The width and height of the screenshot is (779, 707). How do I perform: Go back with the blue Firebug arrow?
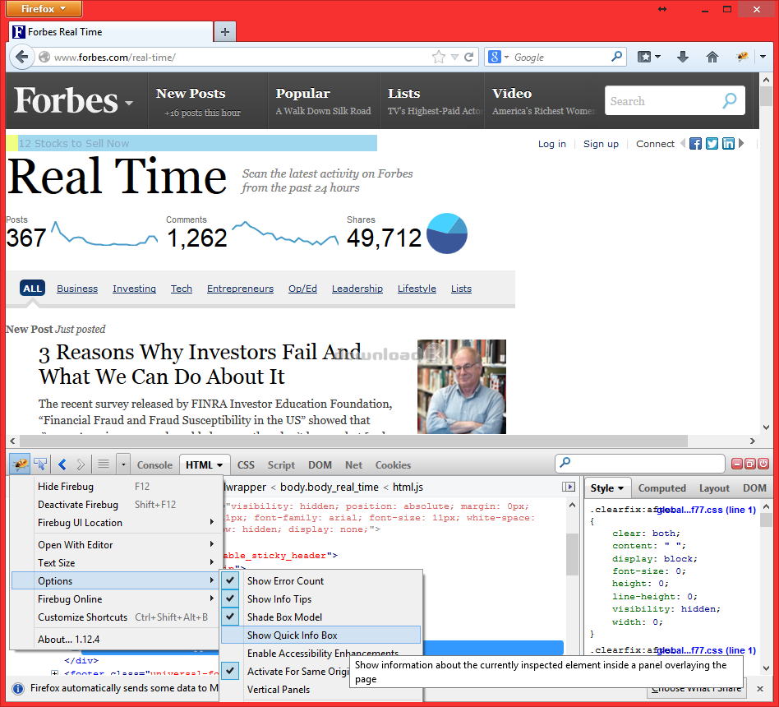[x=62, y=464]
